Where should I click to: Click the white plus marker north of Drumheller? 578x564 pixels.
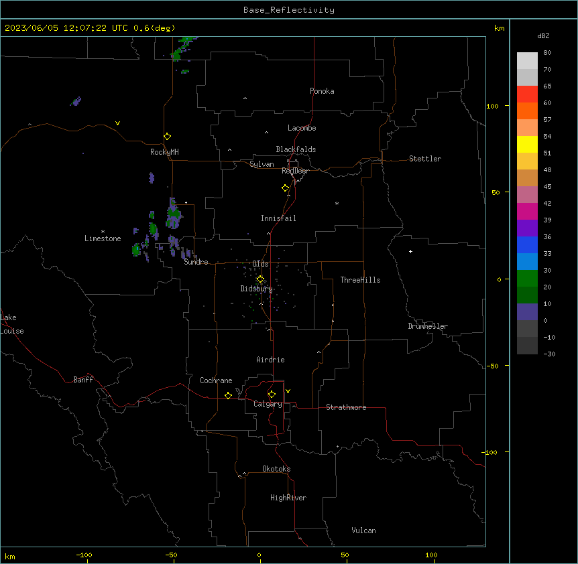tap(410, 251)
